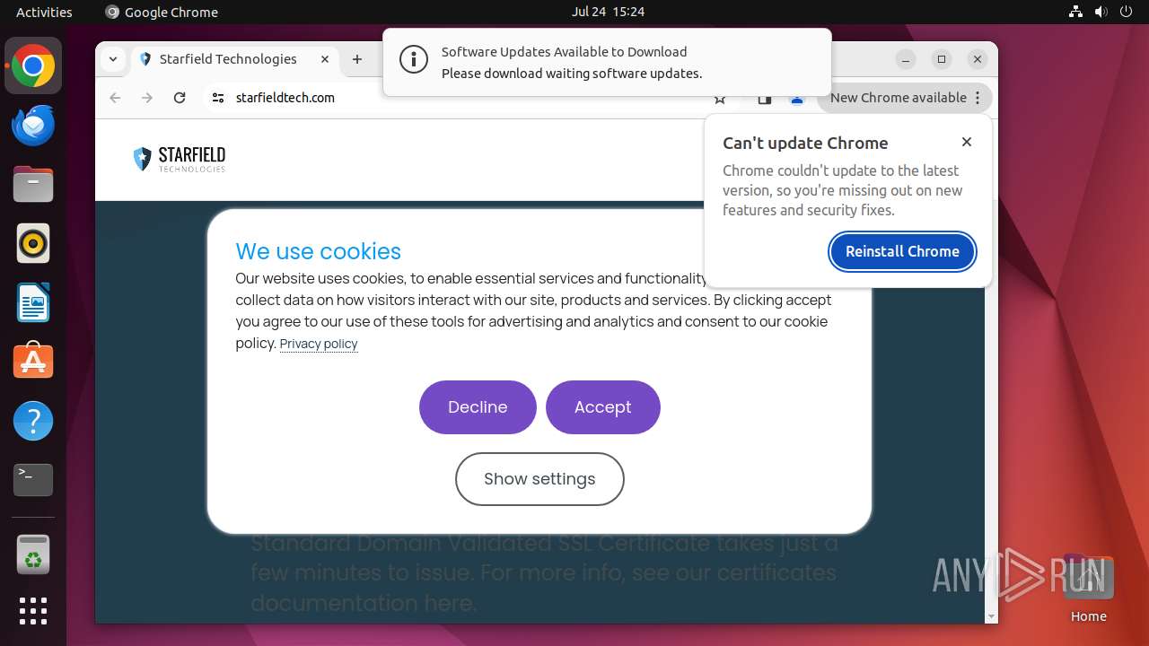Expand tab search dropdown arrow
The width and height of the screenshot is (1149, 646).
[113, 59]
